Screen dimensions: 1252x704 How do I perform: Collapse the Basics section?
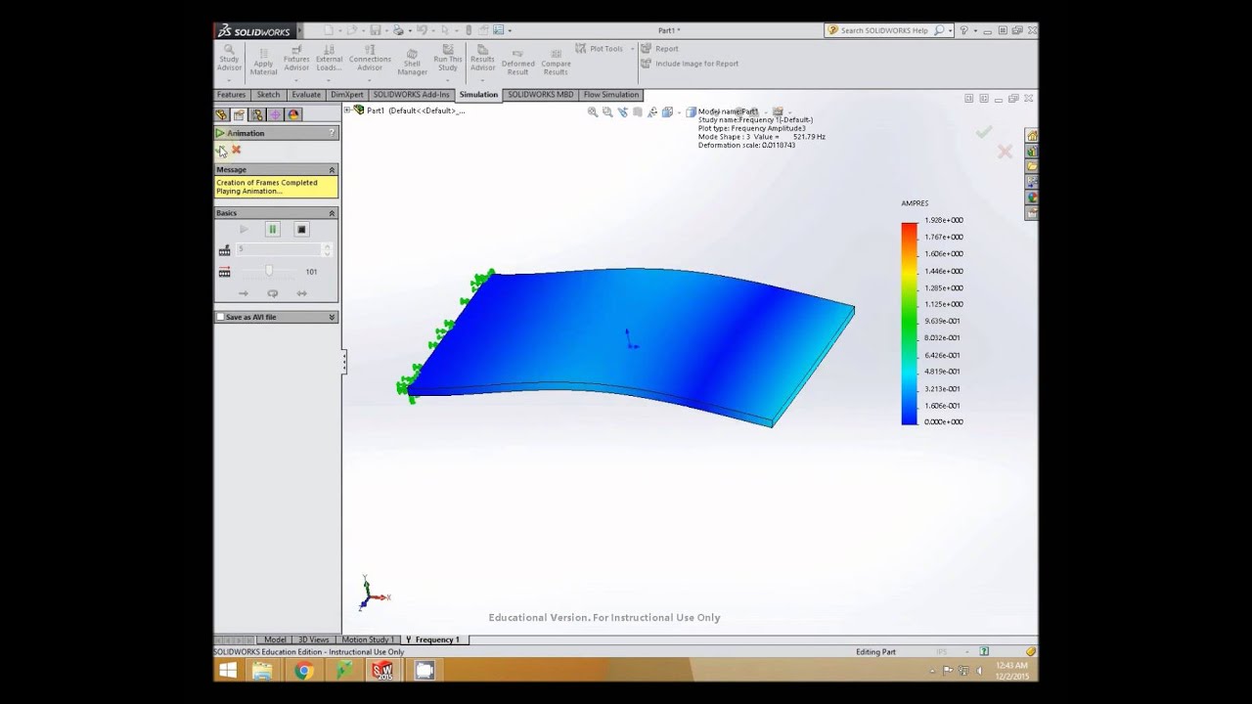point(332,213)
